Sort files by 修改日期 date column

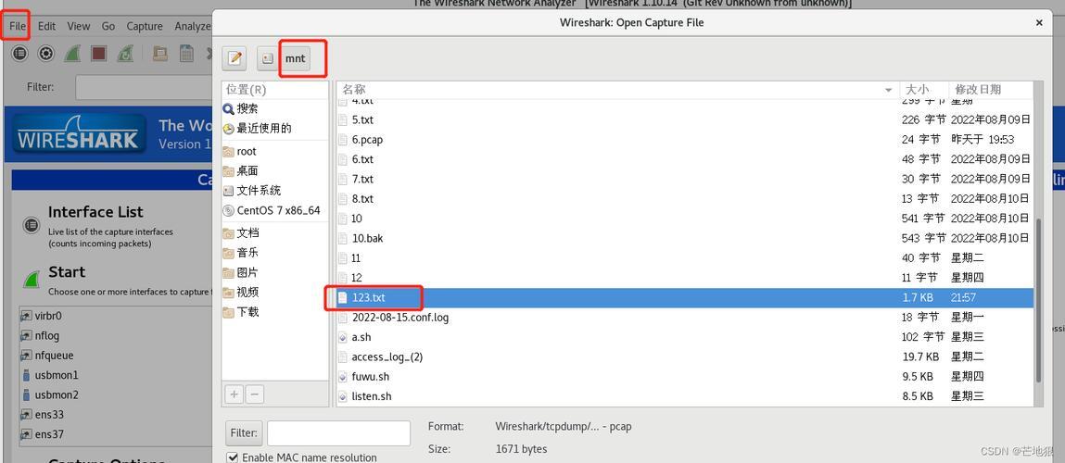point(990,90)
